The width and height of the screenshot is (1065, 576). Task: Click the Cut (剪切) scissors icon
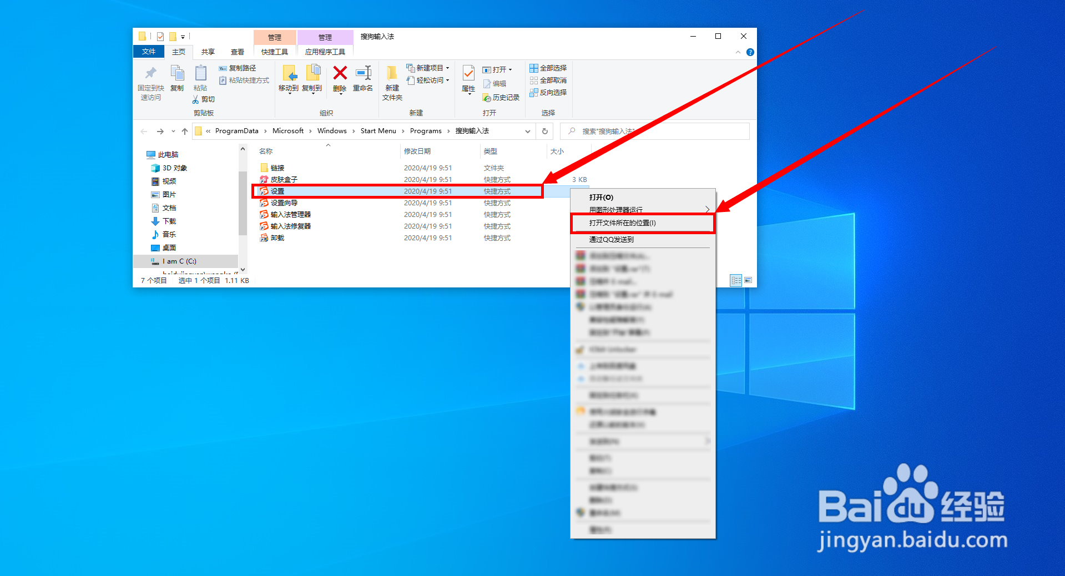click(x=195, y=99)
